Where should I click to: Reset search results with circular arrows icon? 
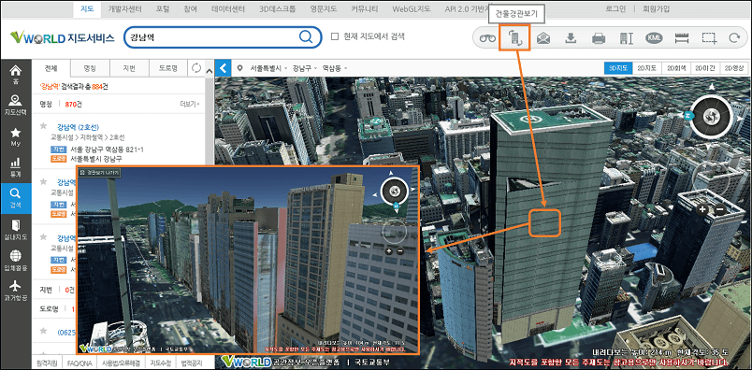pyautogui.click(x=196, y=68)
